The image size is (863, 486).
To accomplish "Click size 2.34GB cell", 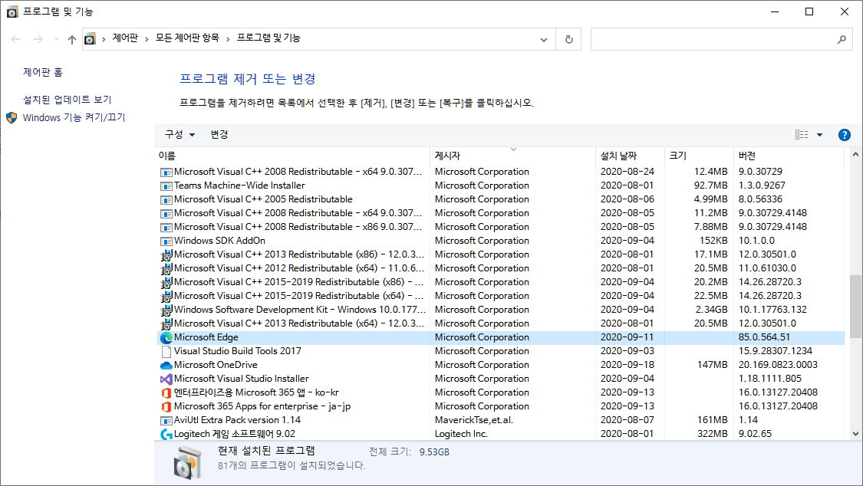I will 712,310.
